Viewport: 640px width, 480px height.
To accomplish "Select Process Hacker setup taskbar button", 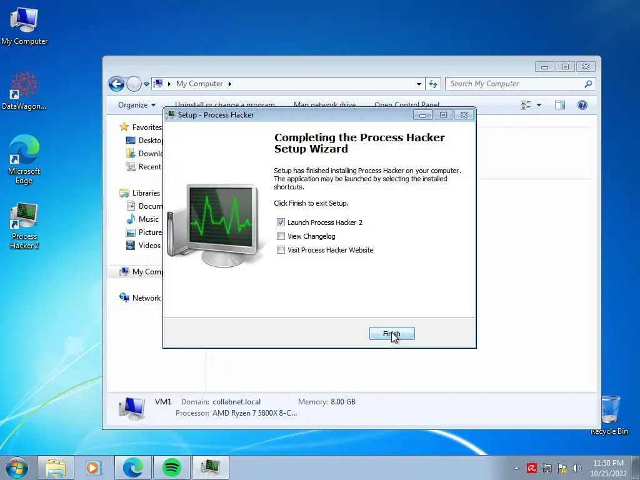I will click(210, 467).
